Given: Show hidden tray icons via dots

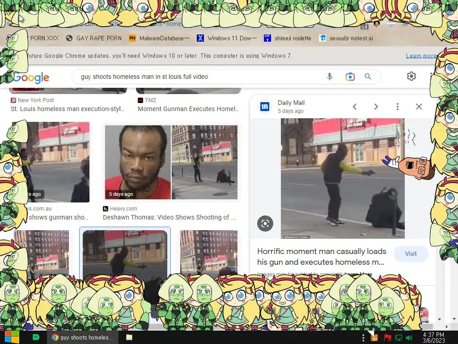Looking at the screenshot, I should [363, 338].
